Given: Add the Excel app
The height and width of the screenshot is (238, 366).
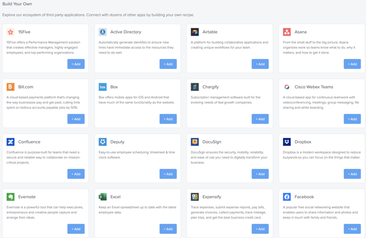Looking at the screenshot, I should tap(168, 229).
